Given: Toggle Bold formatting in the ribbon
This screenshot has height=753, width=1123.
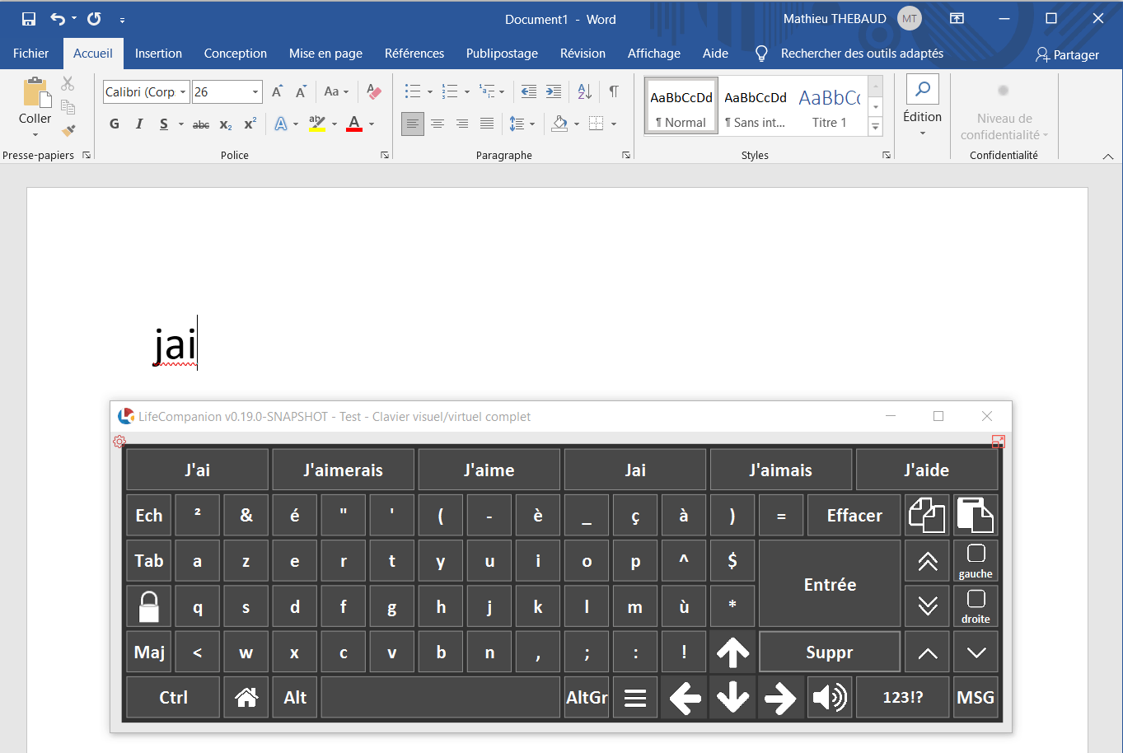Looking at the screenshot, I should [115, 124].
